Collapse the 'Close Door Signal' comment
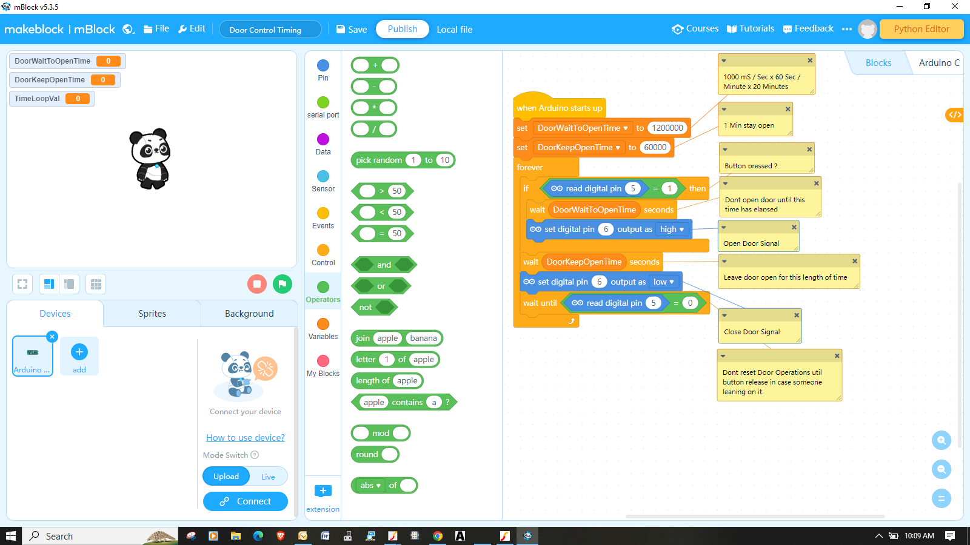Image resolution: width=970 pixels, height=545 pixels. [724, 315]
